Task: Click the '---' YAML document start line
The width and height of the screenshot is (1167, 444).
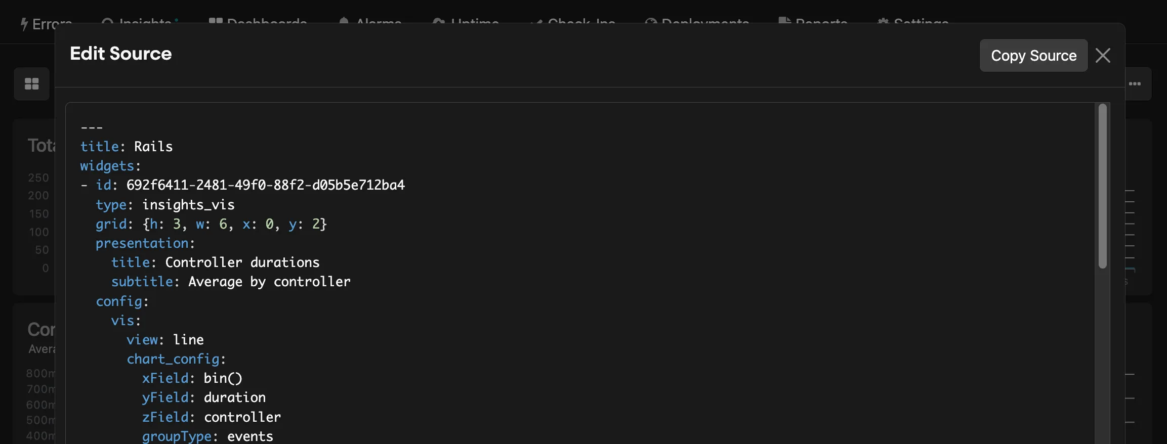Action: (92, 127)
